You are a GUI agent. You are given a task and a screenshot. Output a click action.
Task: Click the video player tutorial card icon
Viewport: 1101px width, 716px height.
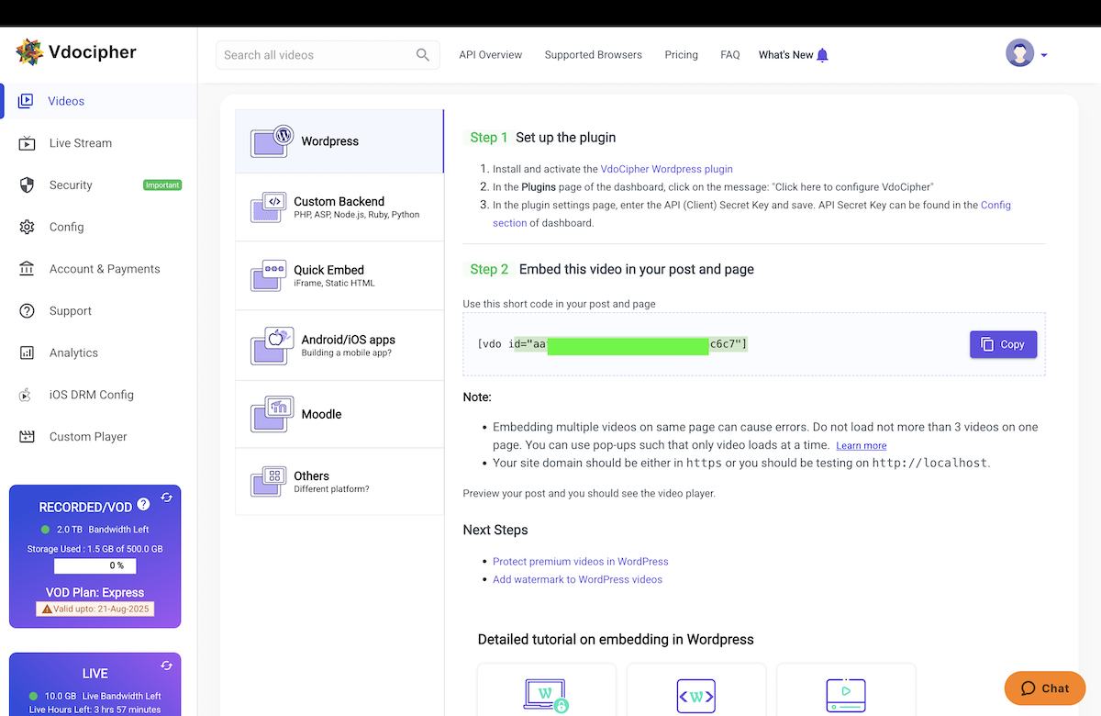pyautogui.click(x=845, y=696)
